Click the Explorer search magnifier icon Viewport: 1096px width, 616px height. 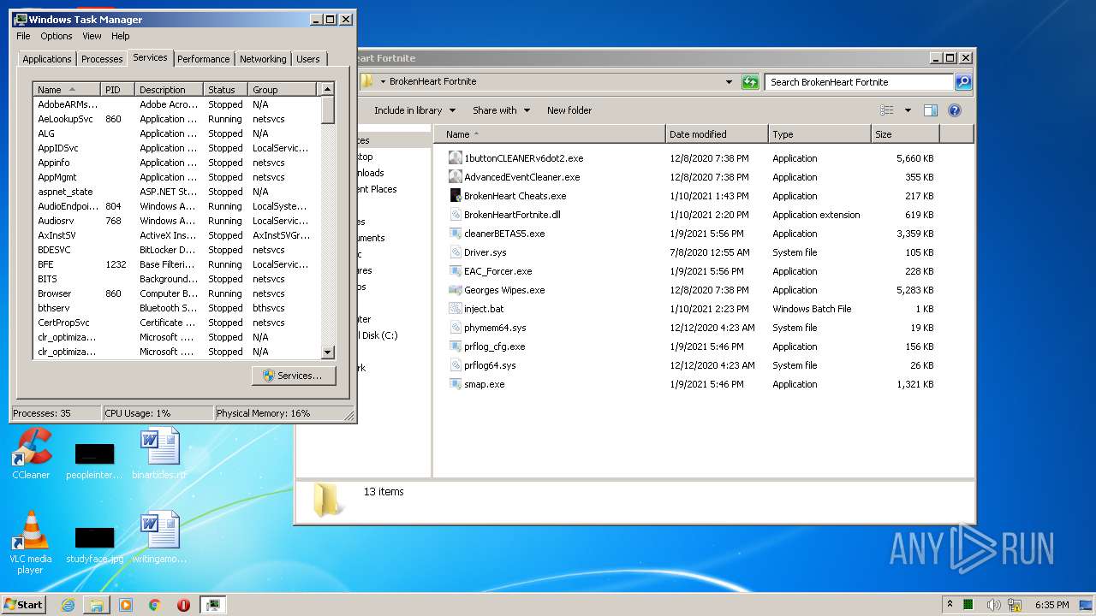pos(963,82)
